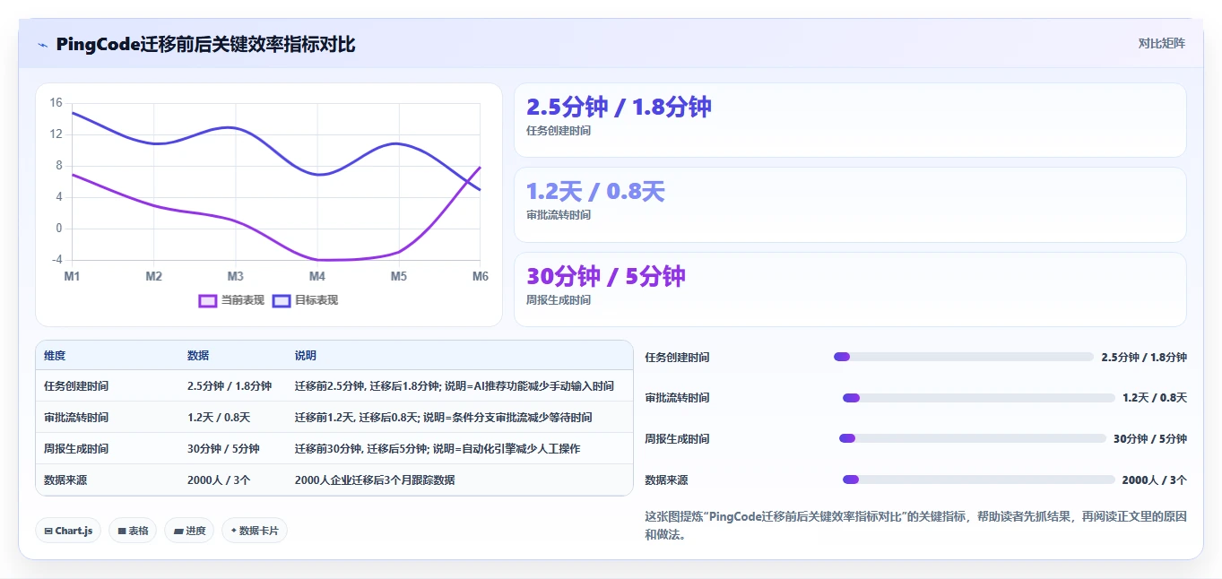Screen dimensions: 1222x579
Task: Click 周报生成时间 in the table's first column
Action: click(76, 449)
